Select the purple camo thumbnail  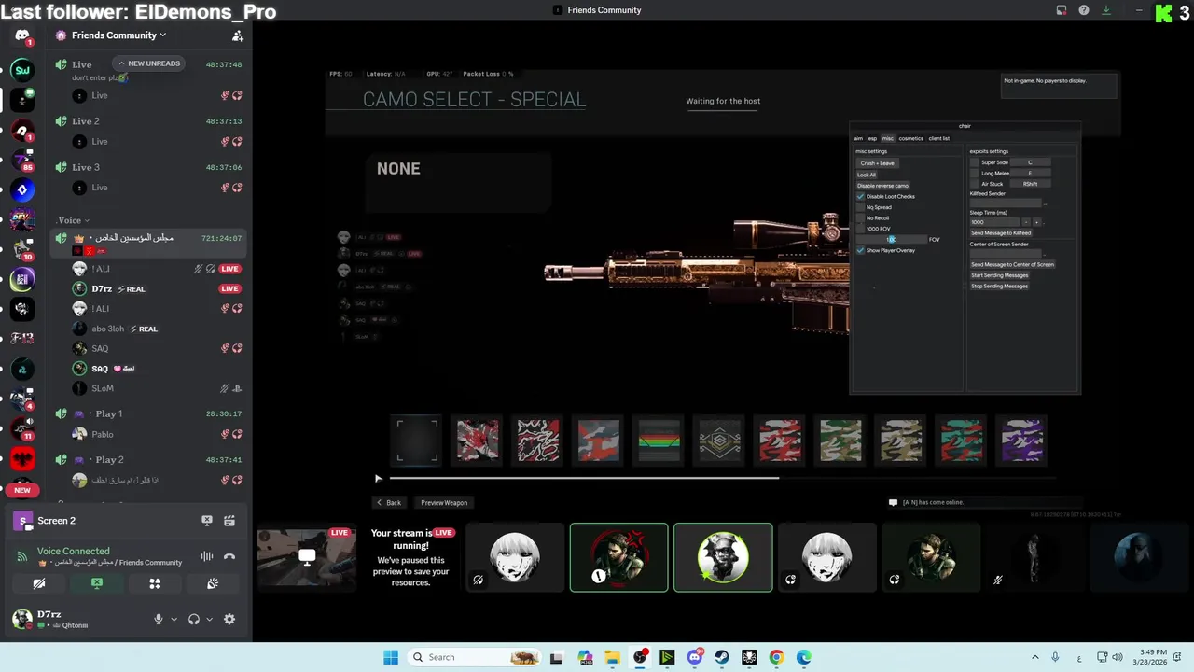click(1022, 440)
